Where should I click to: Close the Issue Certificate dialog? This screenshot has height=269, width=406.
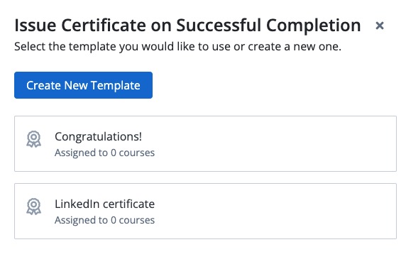point(380,26)
